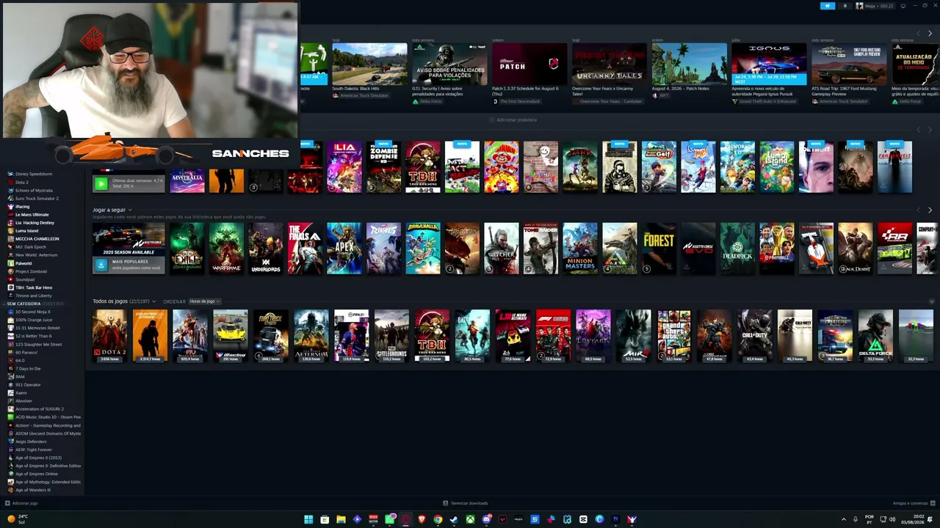Open F1 2020 cover in all games
The height and width of the screenshot is (528, 940).
(x=553, y=336)
